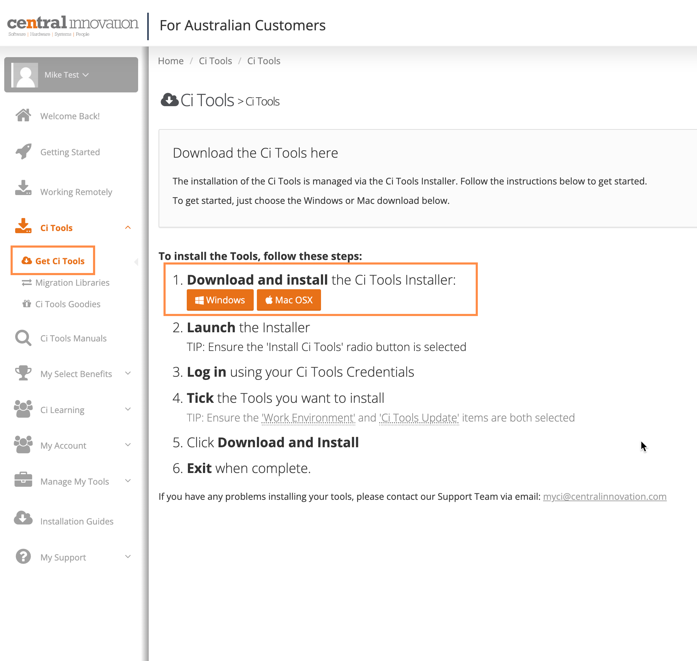Click the cloud icon next to Get Ci Tools

point(27,261)
